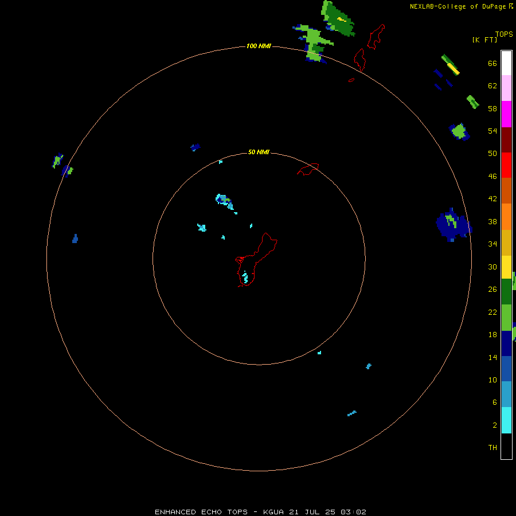
Task: Click the '14' legend value
Action: pos(492,357)
